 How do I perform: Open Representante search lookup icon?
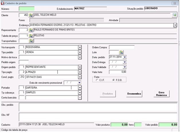pos(31,30)
